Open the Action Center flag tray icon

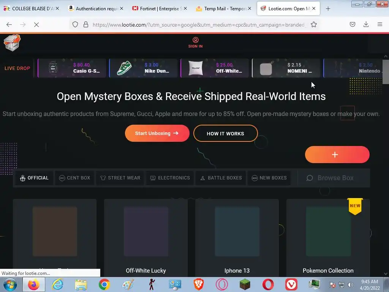pyautogui.click(x=332, y=285)
